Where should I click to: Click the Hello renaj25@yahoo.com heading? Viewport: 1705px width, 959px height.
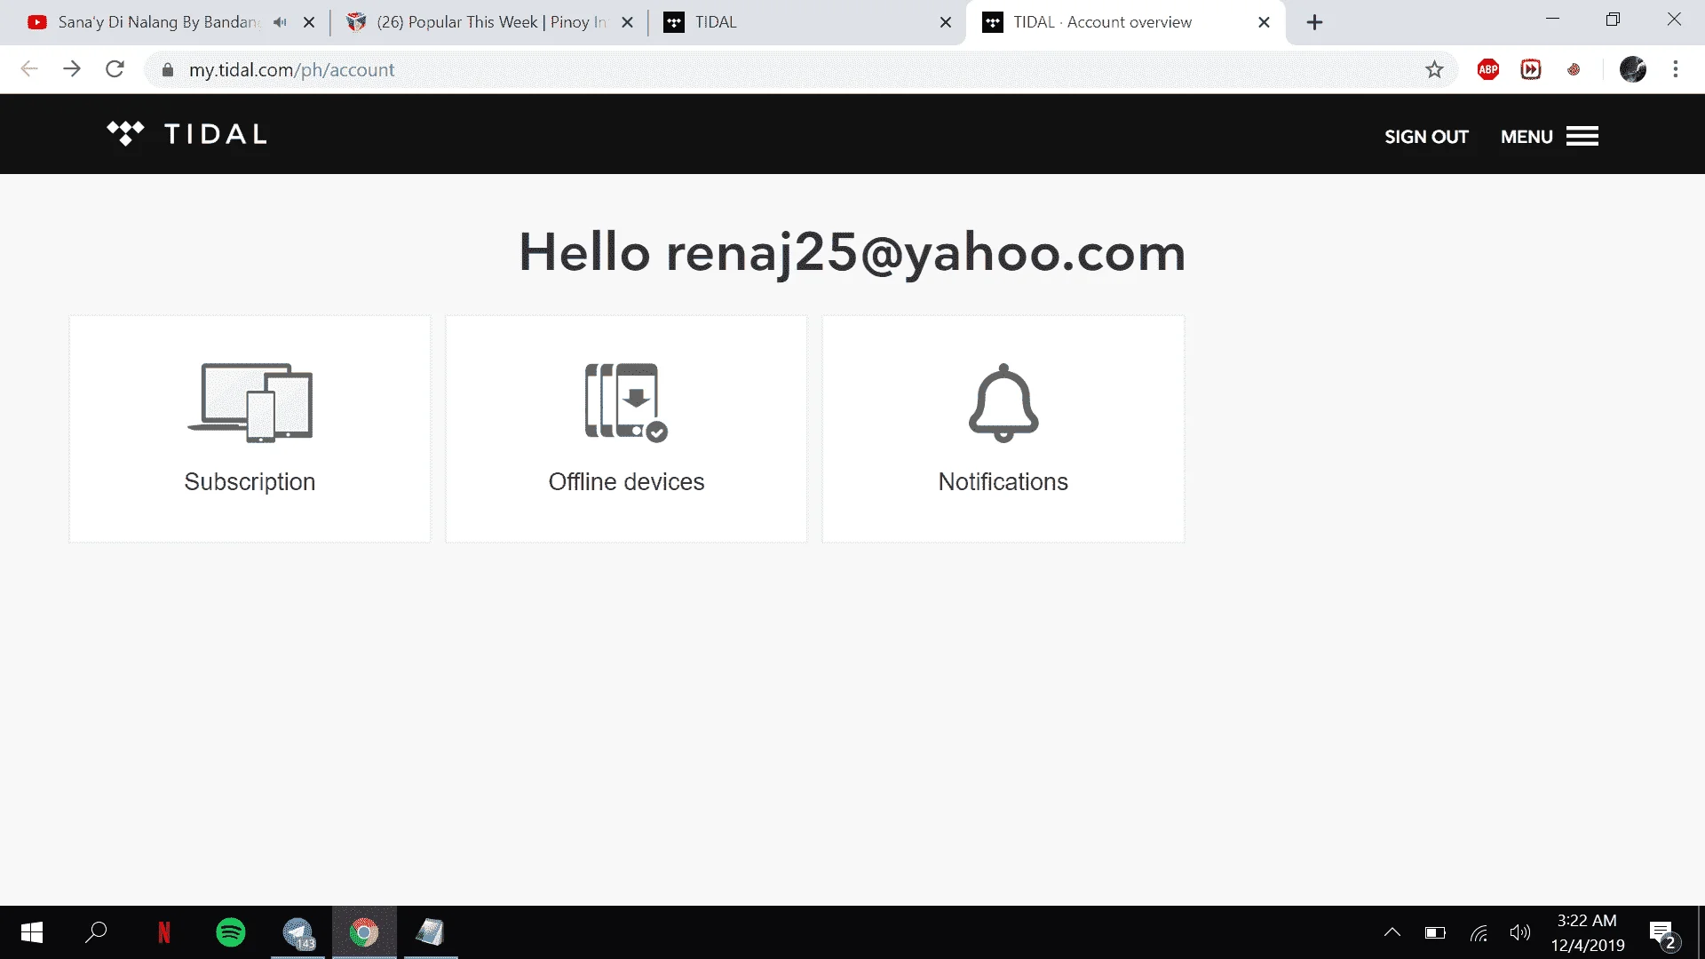[x=852, y=253]
